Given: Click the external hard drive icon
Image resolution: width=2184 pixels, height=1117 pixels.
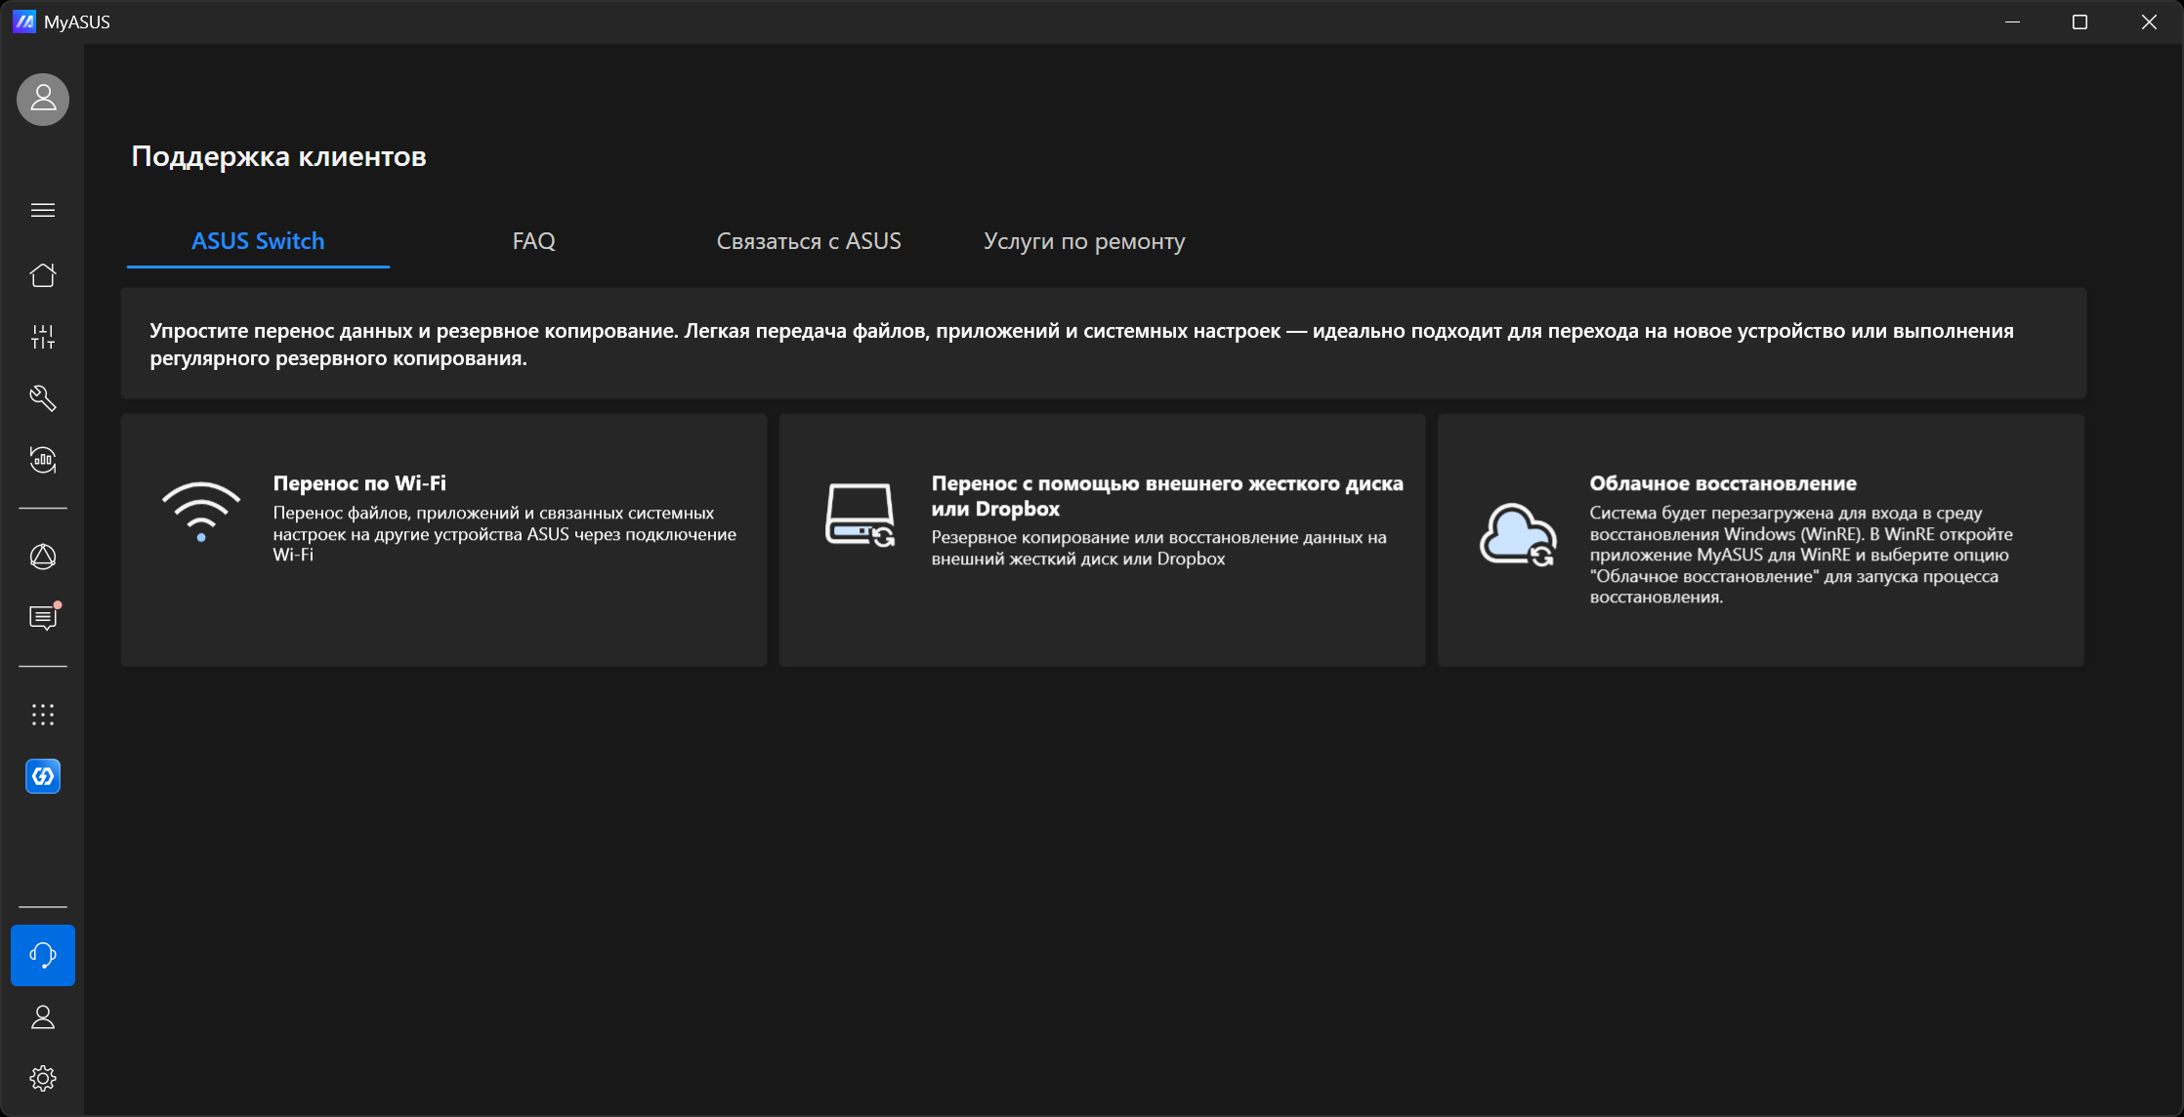Looking at the screenshot, I should pos(860,515).
